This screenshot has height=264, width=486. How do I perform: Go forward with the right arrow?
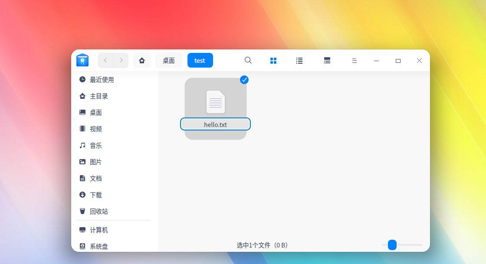point(121,60)
